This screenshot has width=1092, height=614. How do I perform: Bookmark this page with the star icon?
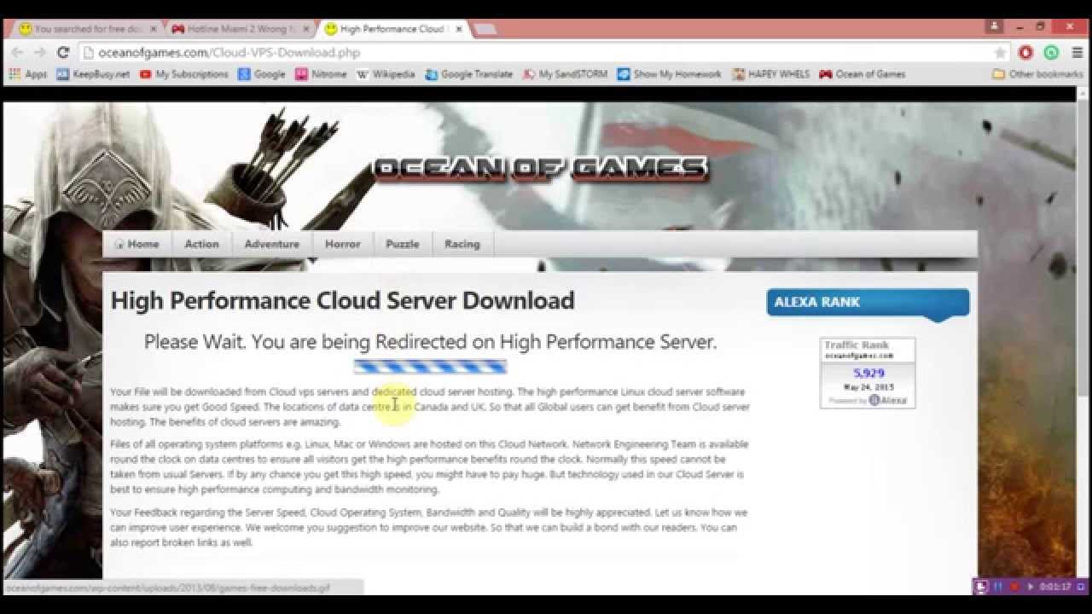[x=1000, y=52]
